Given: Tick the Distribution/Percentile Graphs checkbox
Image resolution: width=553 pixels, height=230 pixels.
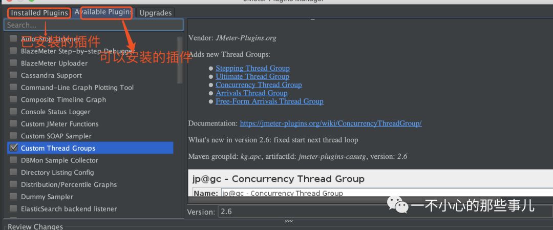Looking at the screenshot, I should pyautogui.click(x=13, y=184).
